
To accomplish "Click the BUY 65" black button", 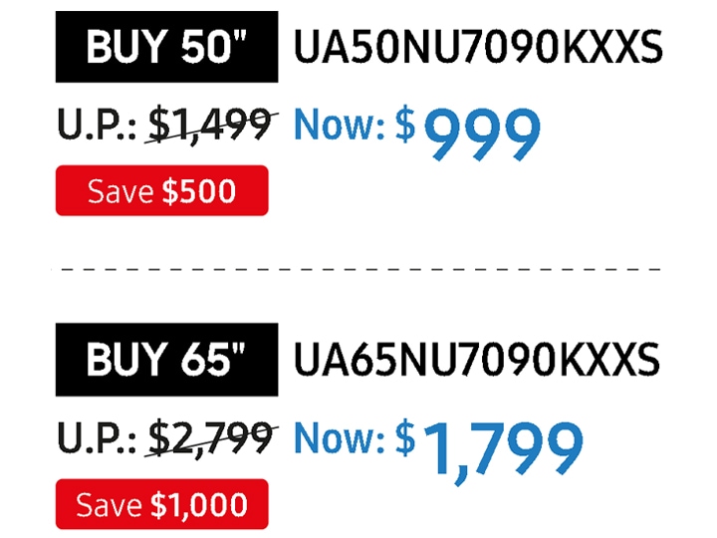I will point(166,359).
